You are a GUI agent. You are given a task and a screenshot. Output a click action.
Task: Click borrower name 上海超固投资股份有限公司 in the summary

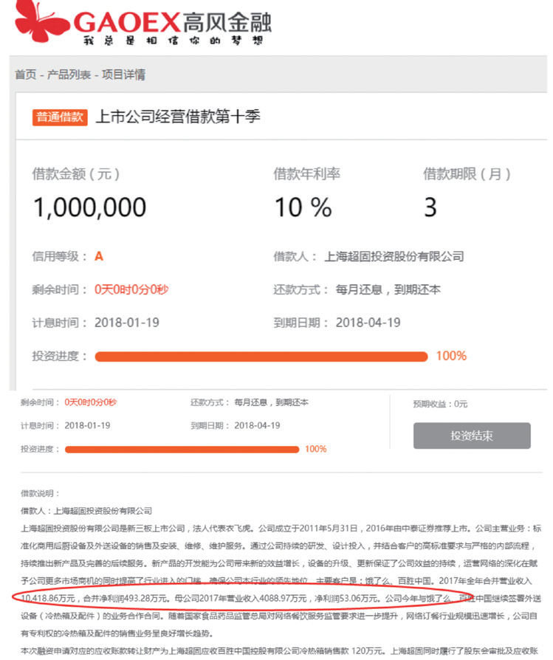[x=394, y=256]
